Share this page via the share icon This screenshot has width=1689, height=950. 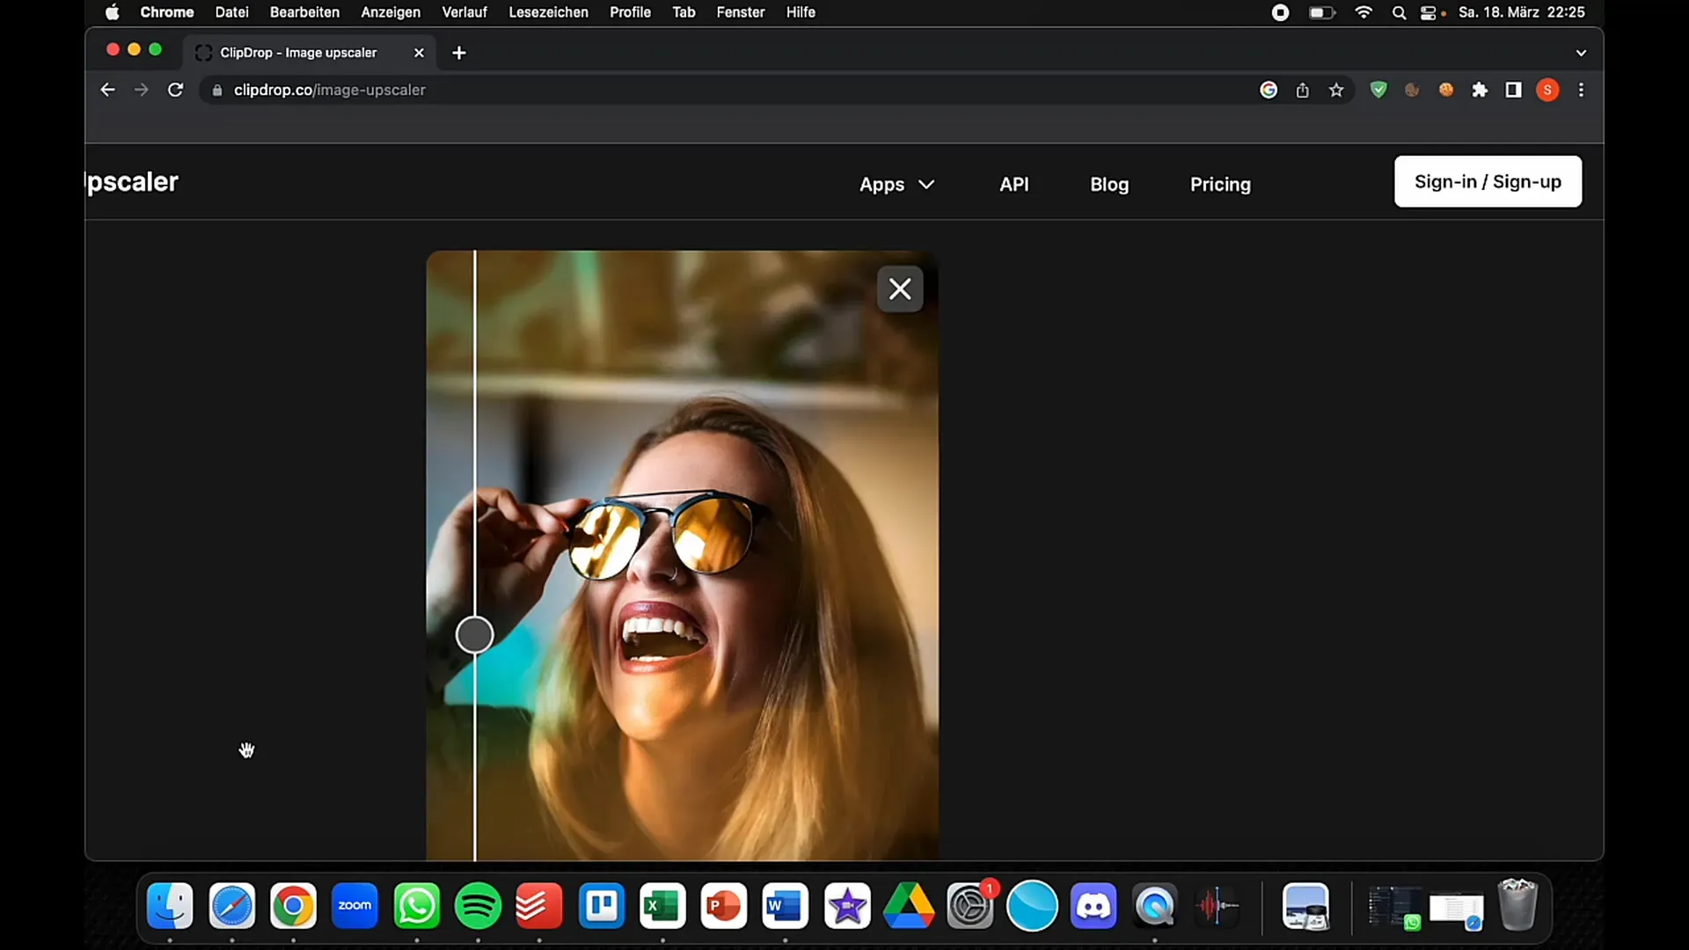[x=1302, y=90]
